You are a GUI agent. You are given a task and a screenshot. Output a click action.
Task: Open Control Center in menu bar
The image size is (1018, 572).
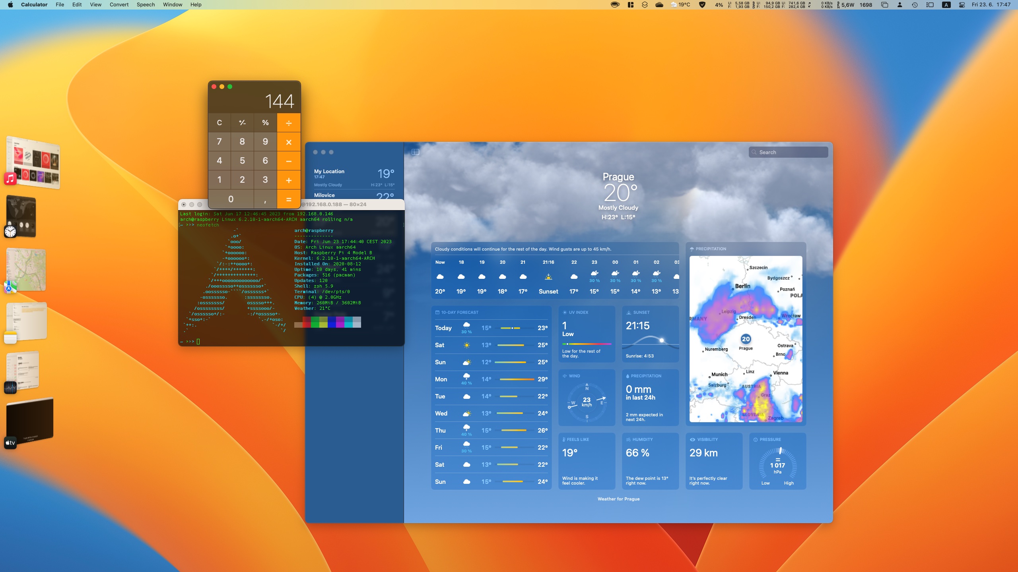tap(962, 5)
